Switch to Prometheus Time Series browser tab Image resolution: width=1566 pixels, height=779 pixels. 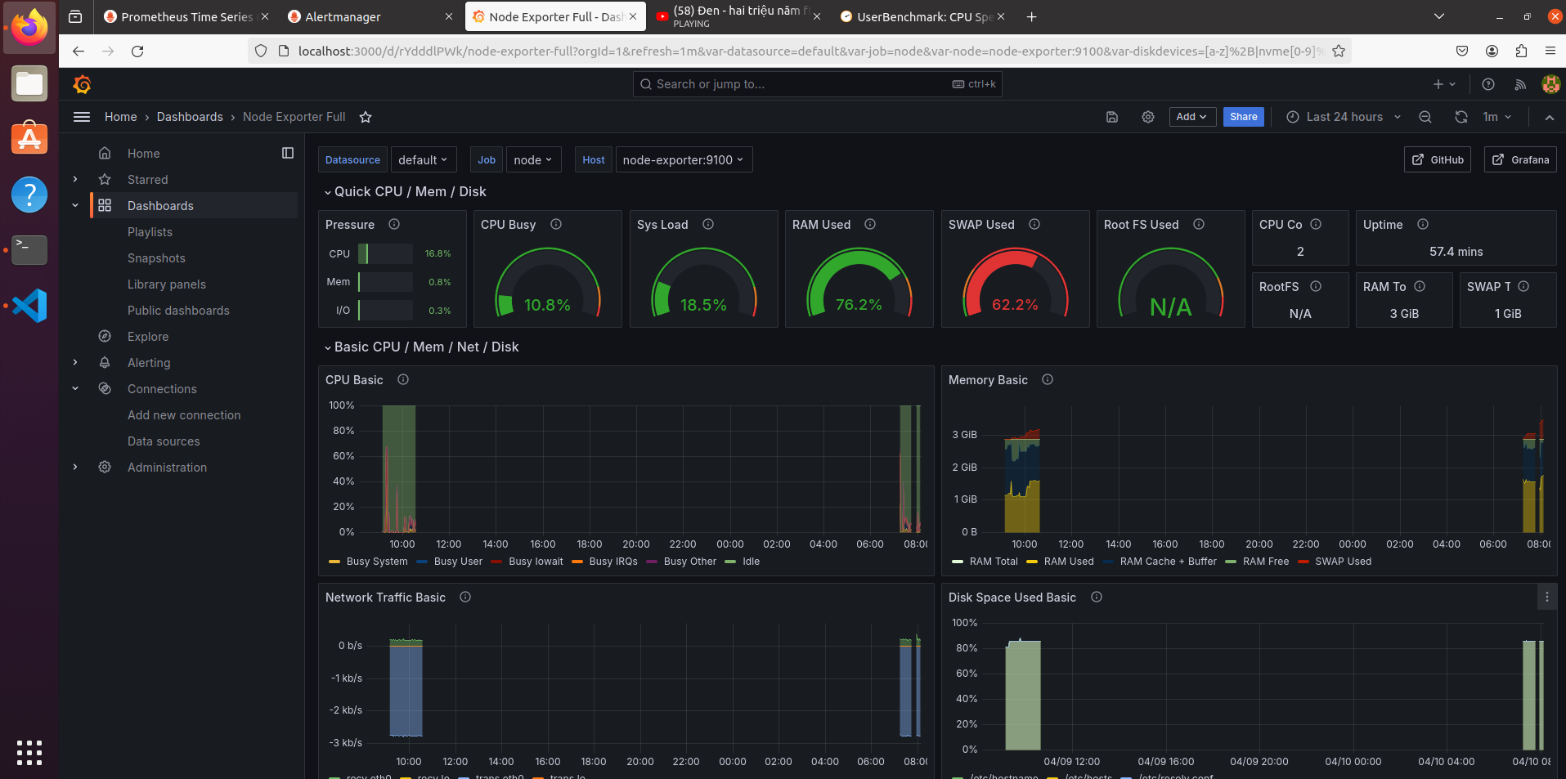point(186,16)
